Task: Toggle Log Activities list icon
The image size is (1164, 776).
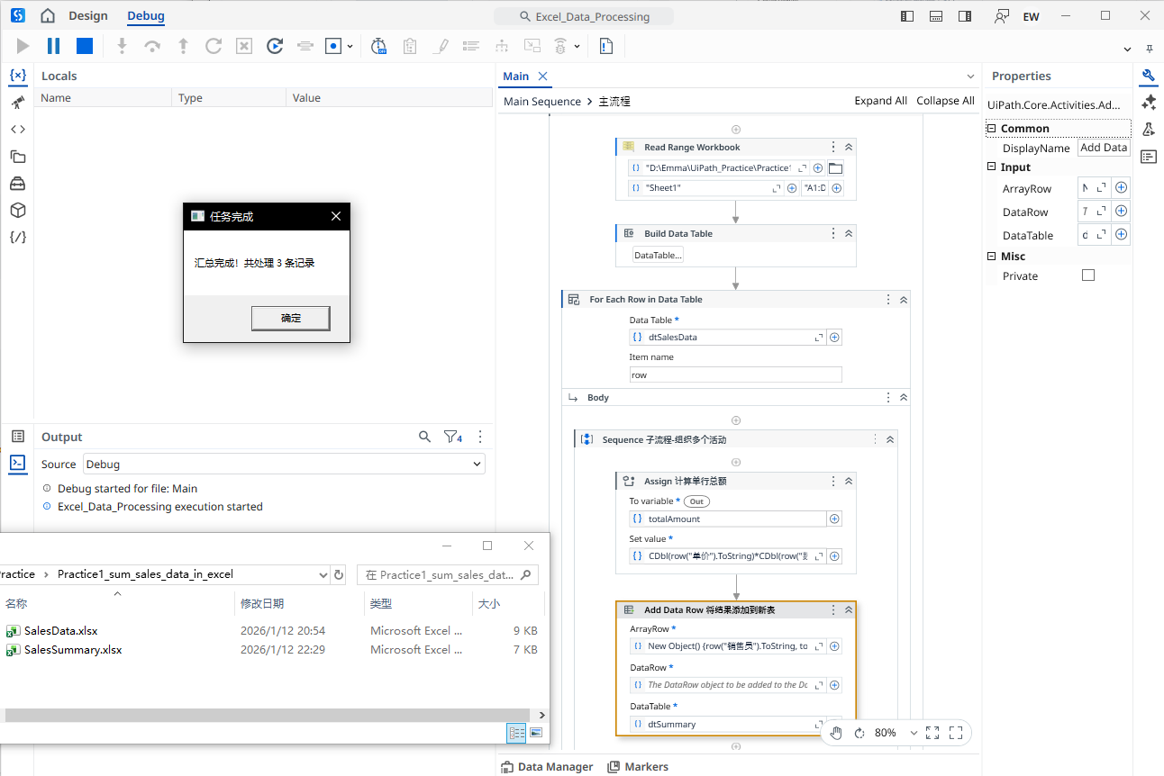Action: [x=470, y=46]
